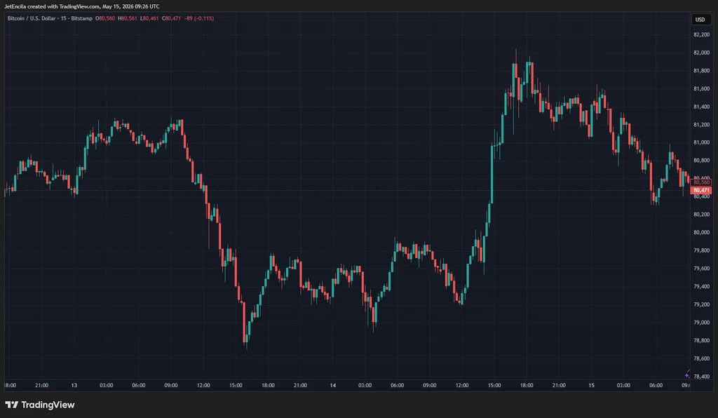Click the 80,200 price axis label
The height and width of the screenshot is (418, 718).
point(701,215)
